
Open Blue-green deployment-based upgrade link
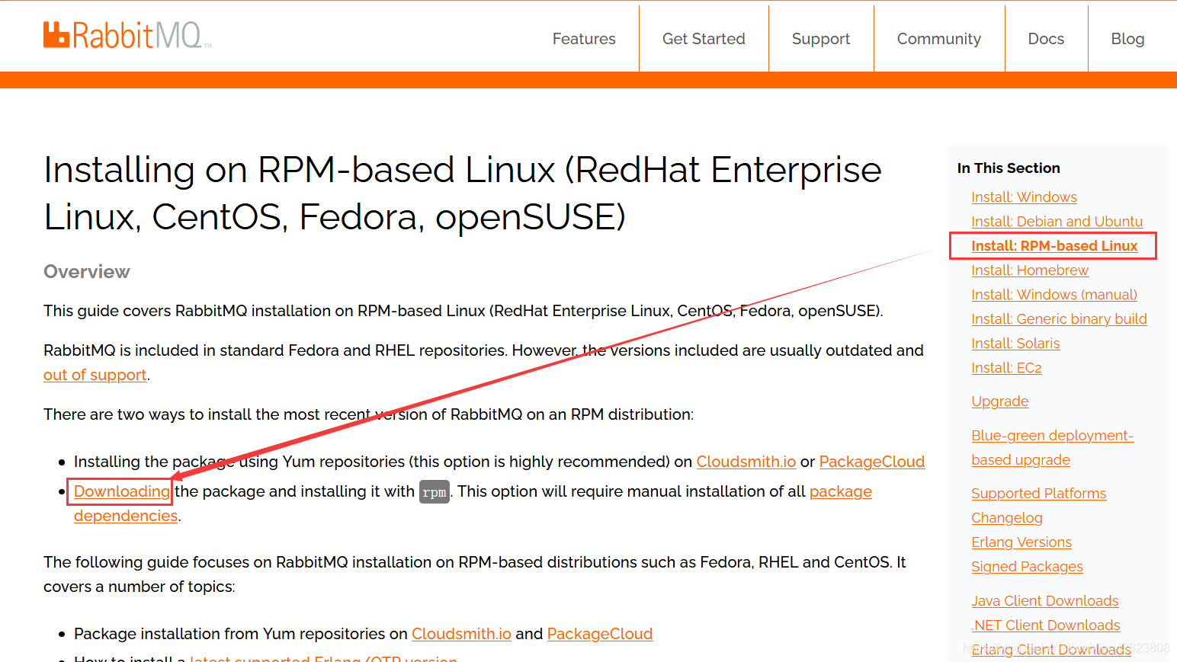click(x=1052, y=447)
